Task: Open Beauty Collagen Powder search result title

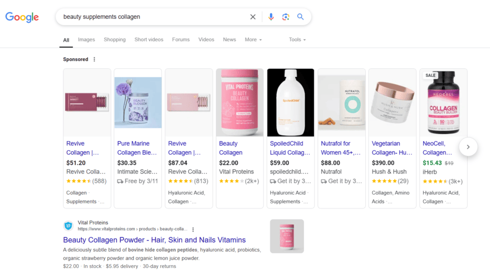Action: click(x=154, y=240)
